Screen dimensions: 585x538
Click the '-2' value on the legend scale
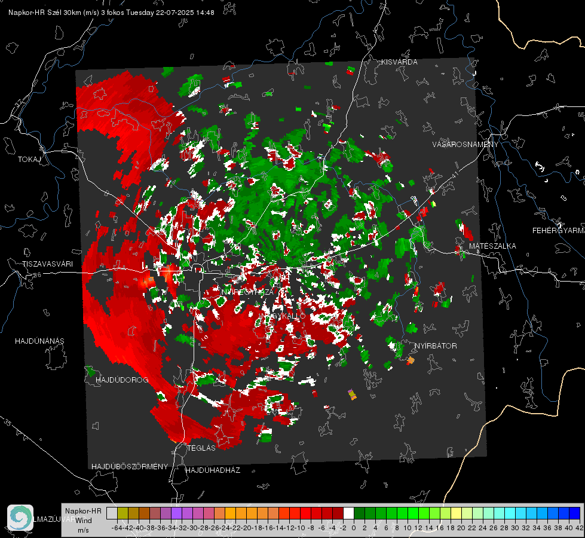coord(343,528)
